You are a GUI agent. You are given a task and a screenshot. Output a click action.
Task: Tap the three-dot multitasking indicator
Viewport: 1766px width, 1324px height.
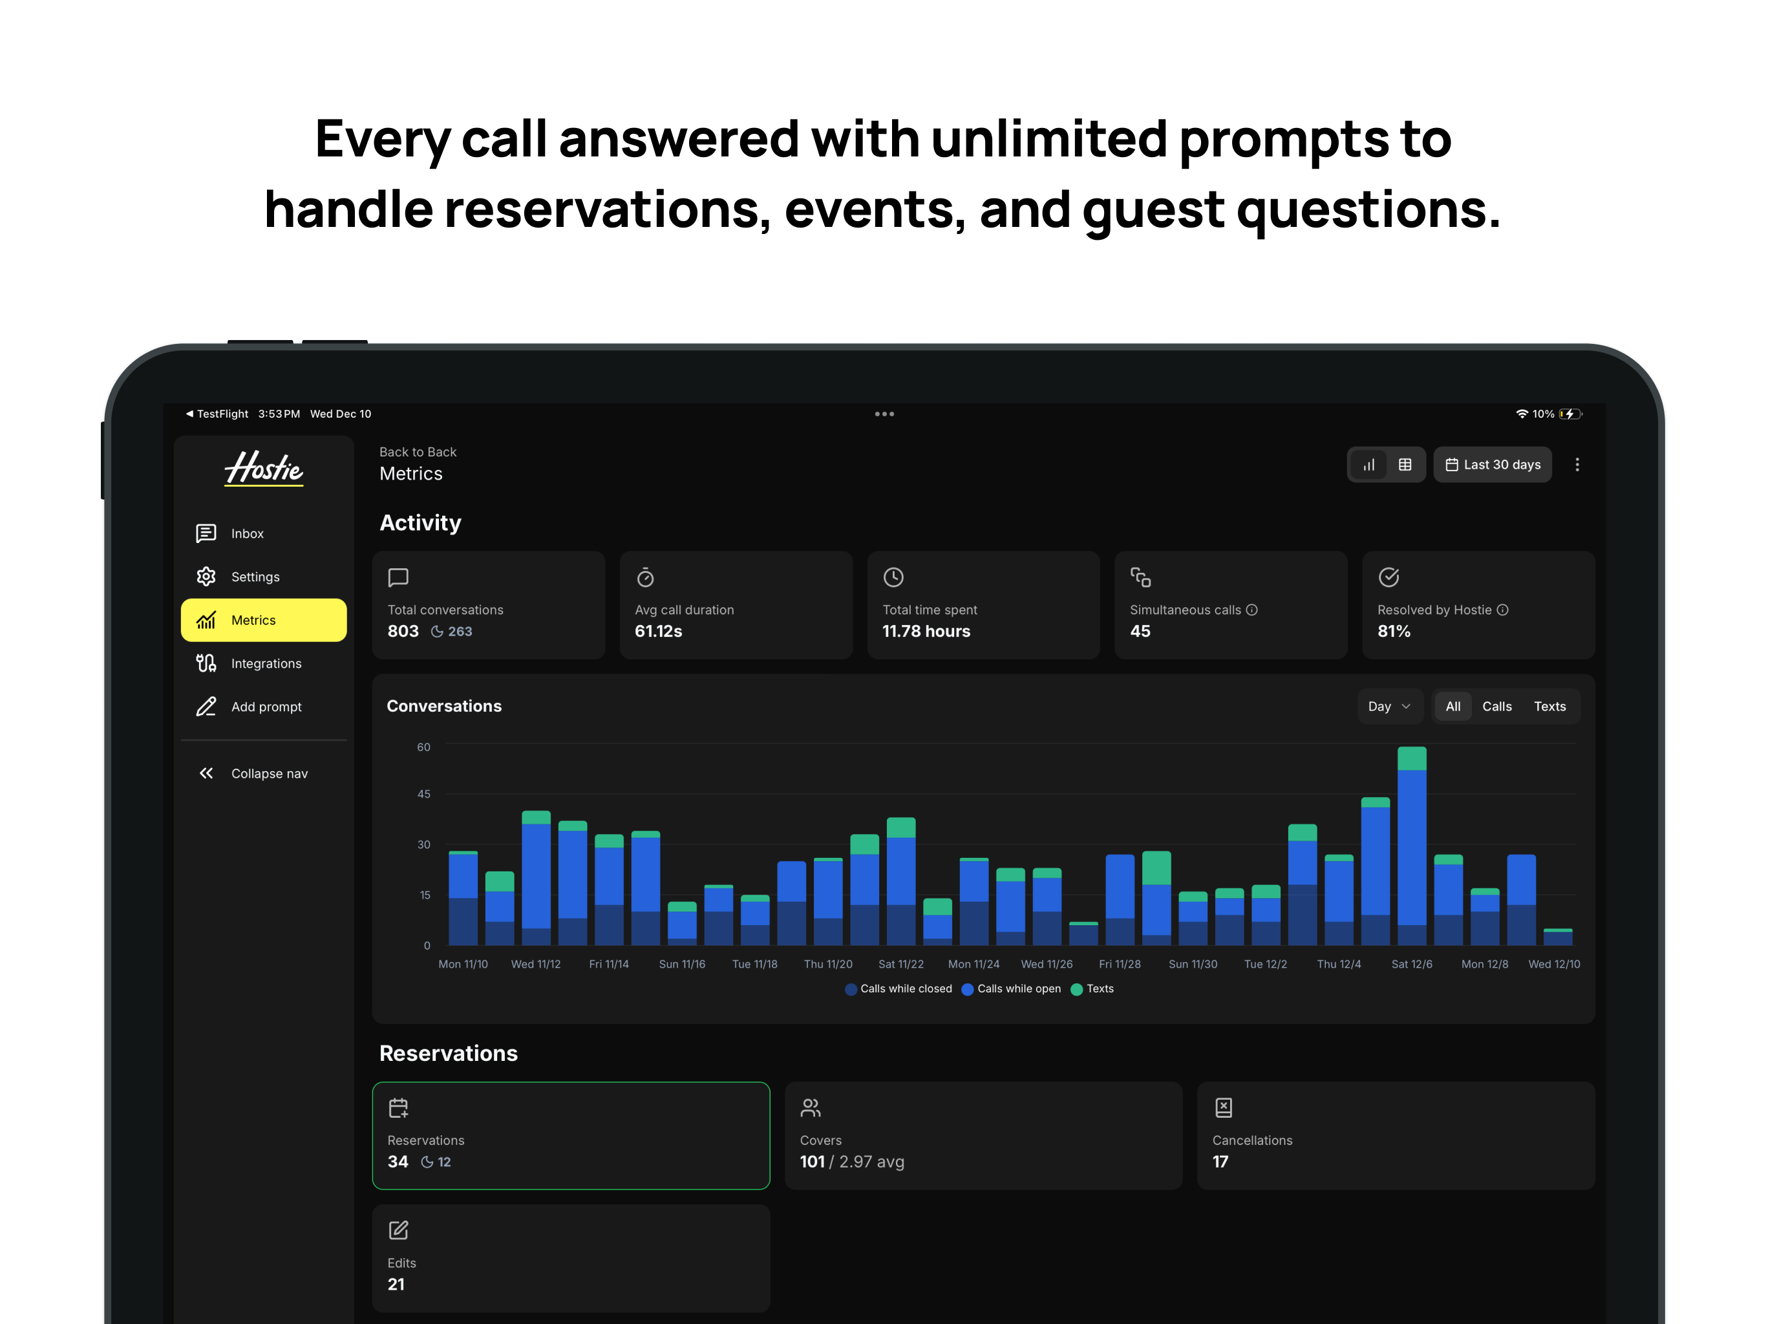tap(884, 414)
